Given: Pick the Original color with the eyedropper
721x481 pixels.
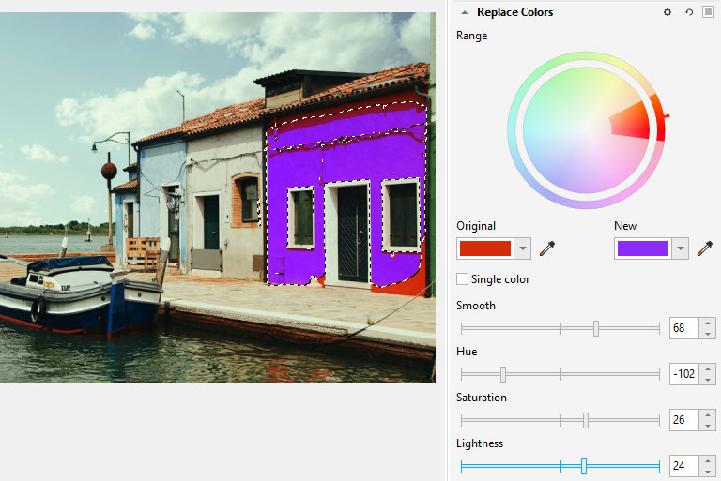Looking at the screenshot, I should pos(547,248).
